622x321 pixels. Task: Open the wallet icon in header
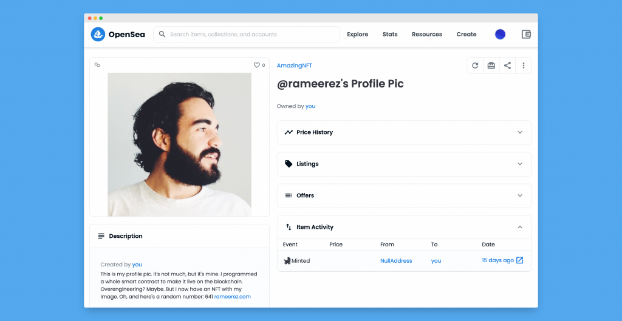(526, 34)
